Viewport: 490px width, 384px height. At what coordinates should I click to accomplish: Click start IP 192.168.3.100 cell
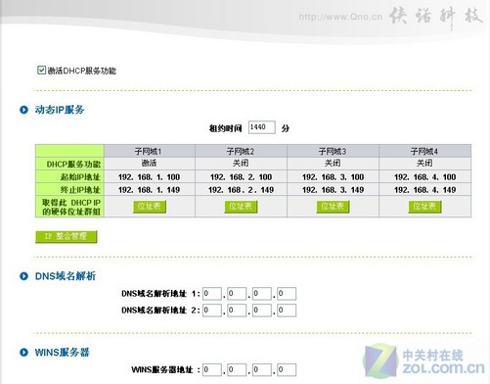(x=333, y=177)
